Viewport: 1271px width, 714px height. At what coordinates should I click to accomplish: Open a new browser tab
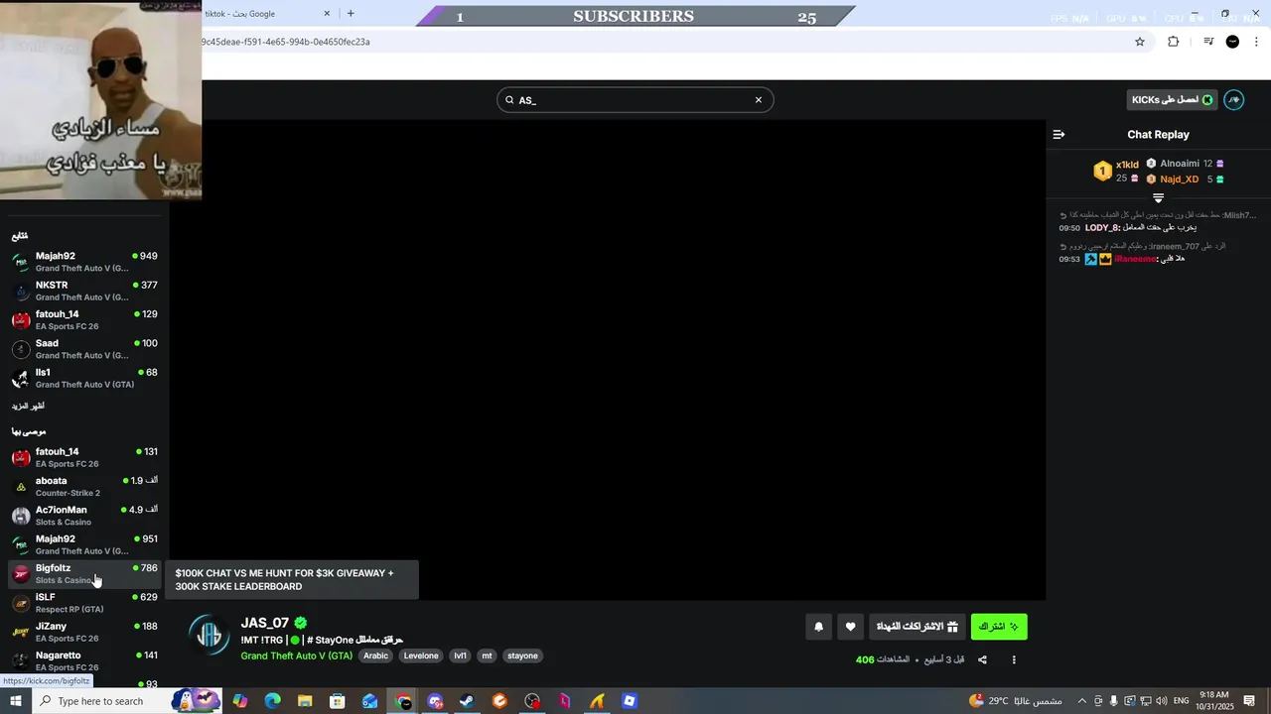tap(351, 14)
